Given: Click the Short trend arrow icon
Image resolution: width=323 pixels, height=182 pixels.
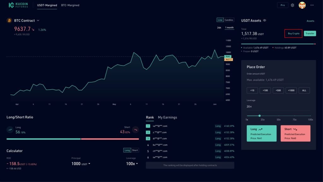Looking at the screenshot, I should click(x=135, y=129).
